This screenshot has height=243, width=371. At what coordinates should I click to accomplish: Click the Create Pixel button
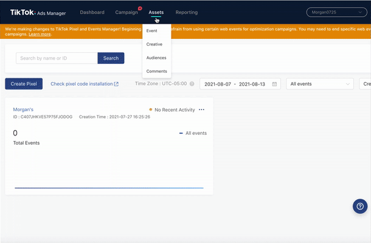click(x=24, y=84)
